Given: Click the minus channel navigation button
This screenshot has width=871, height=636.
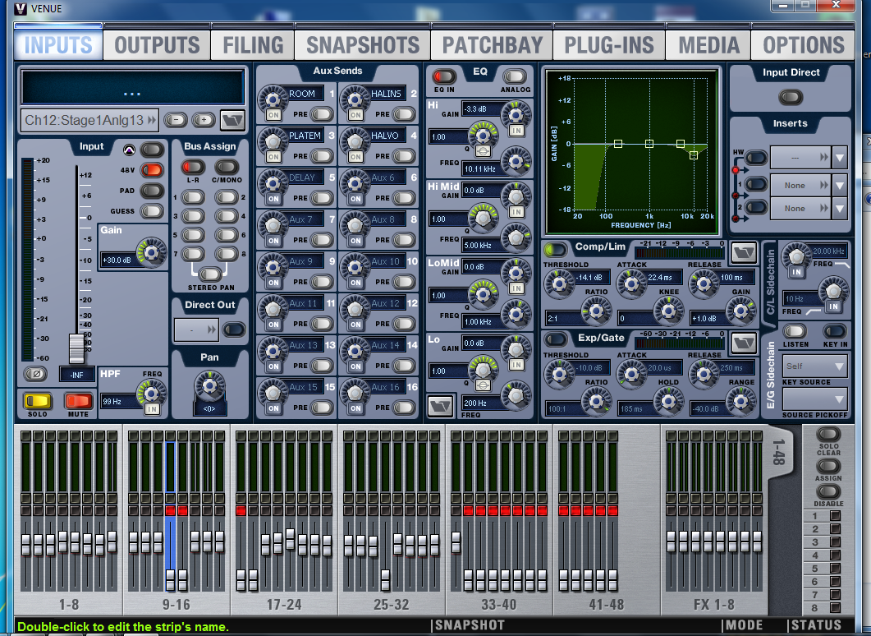Looking at the screenshot, I should pyautogui.click(x=176, y=120).
